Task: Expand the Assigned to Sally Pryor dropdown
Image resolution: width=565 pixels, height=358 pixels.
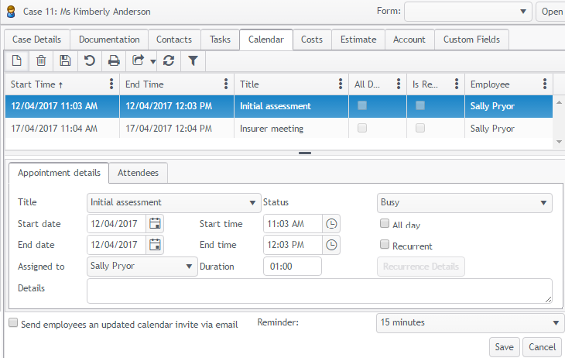Action: [x=142, y=266]
